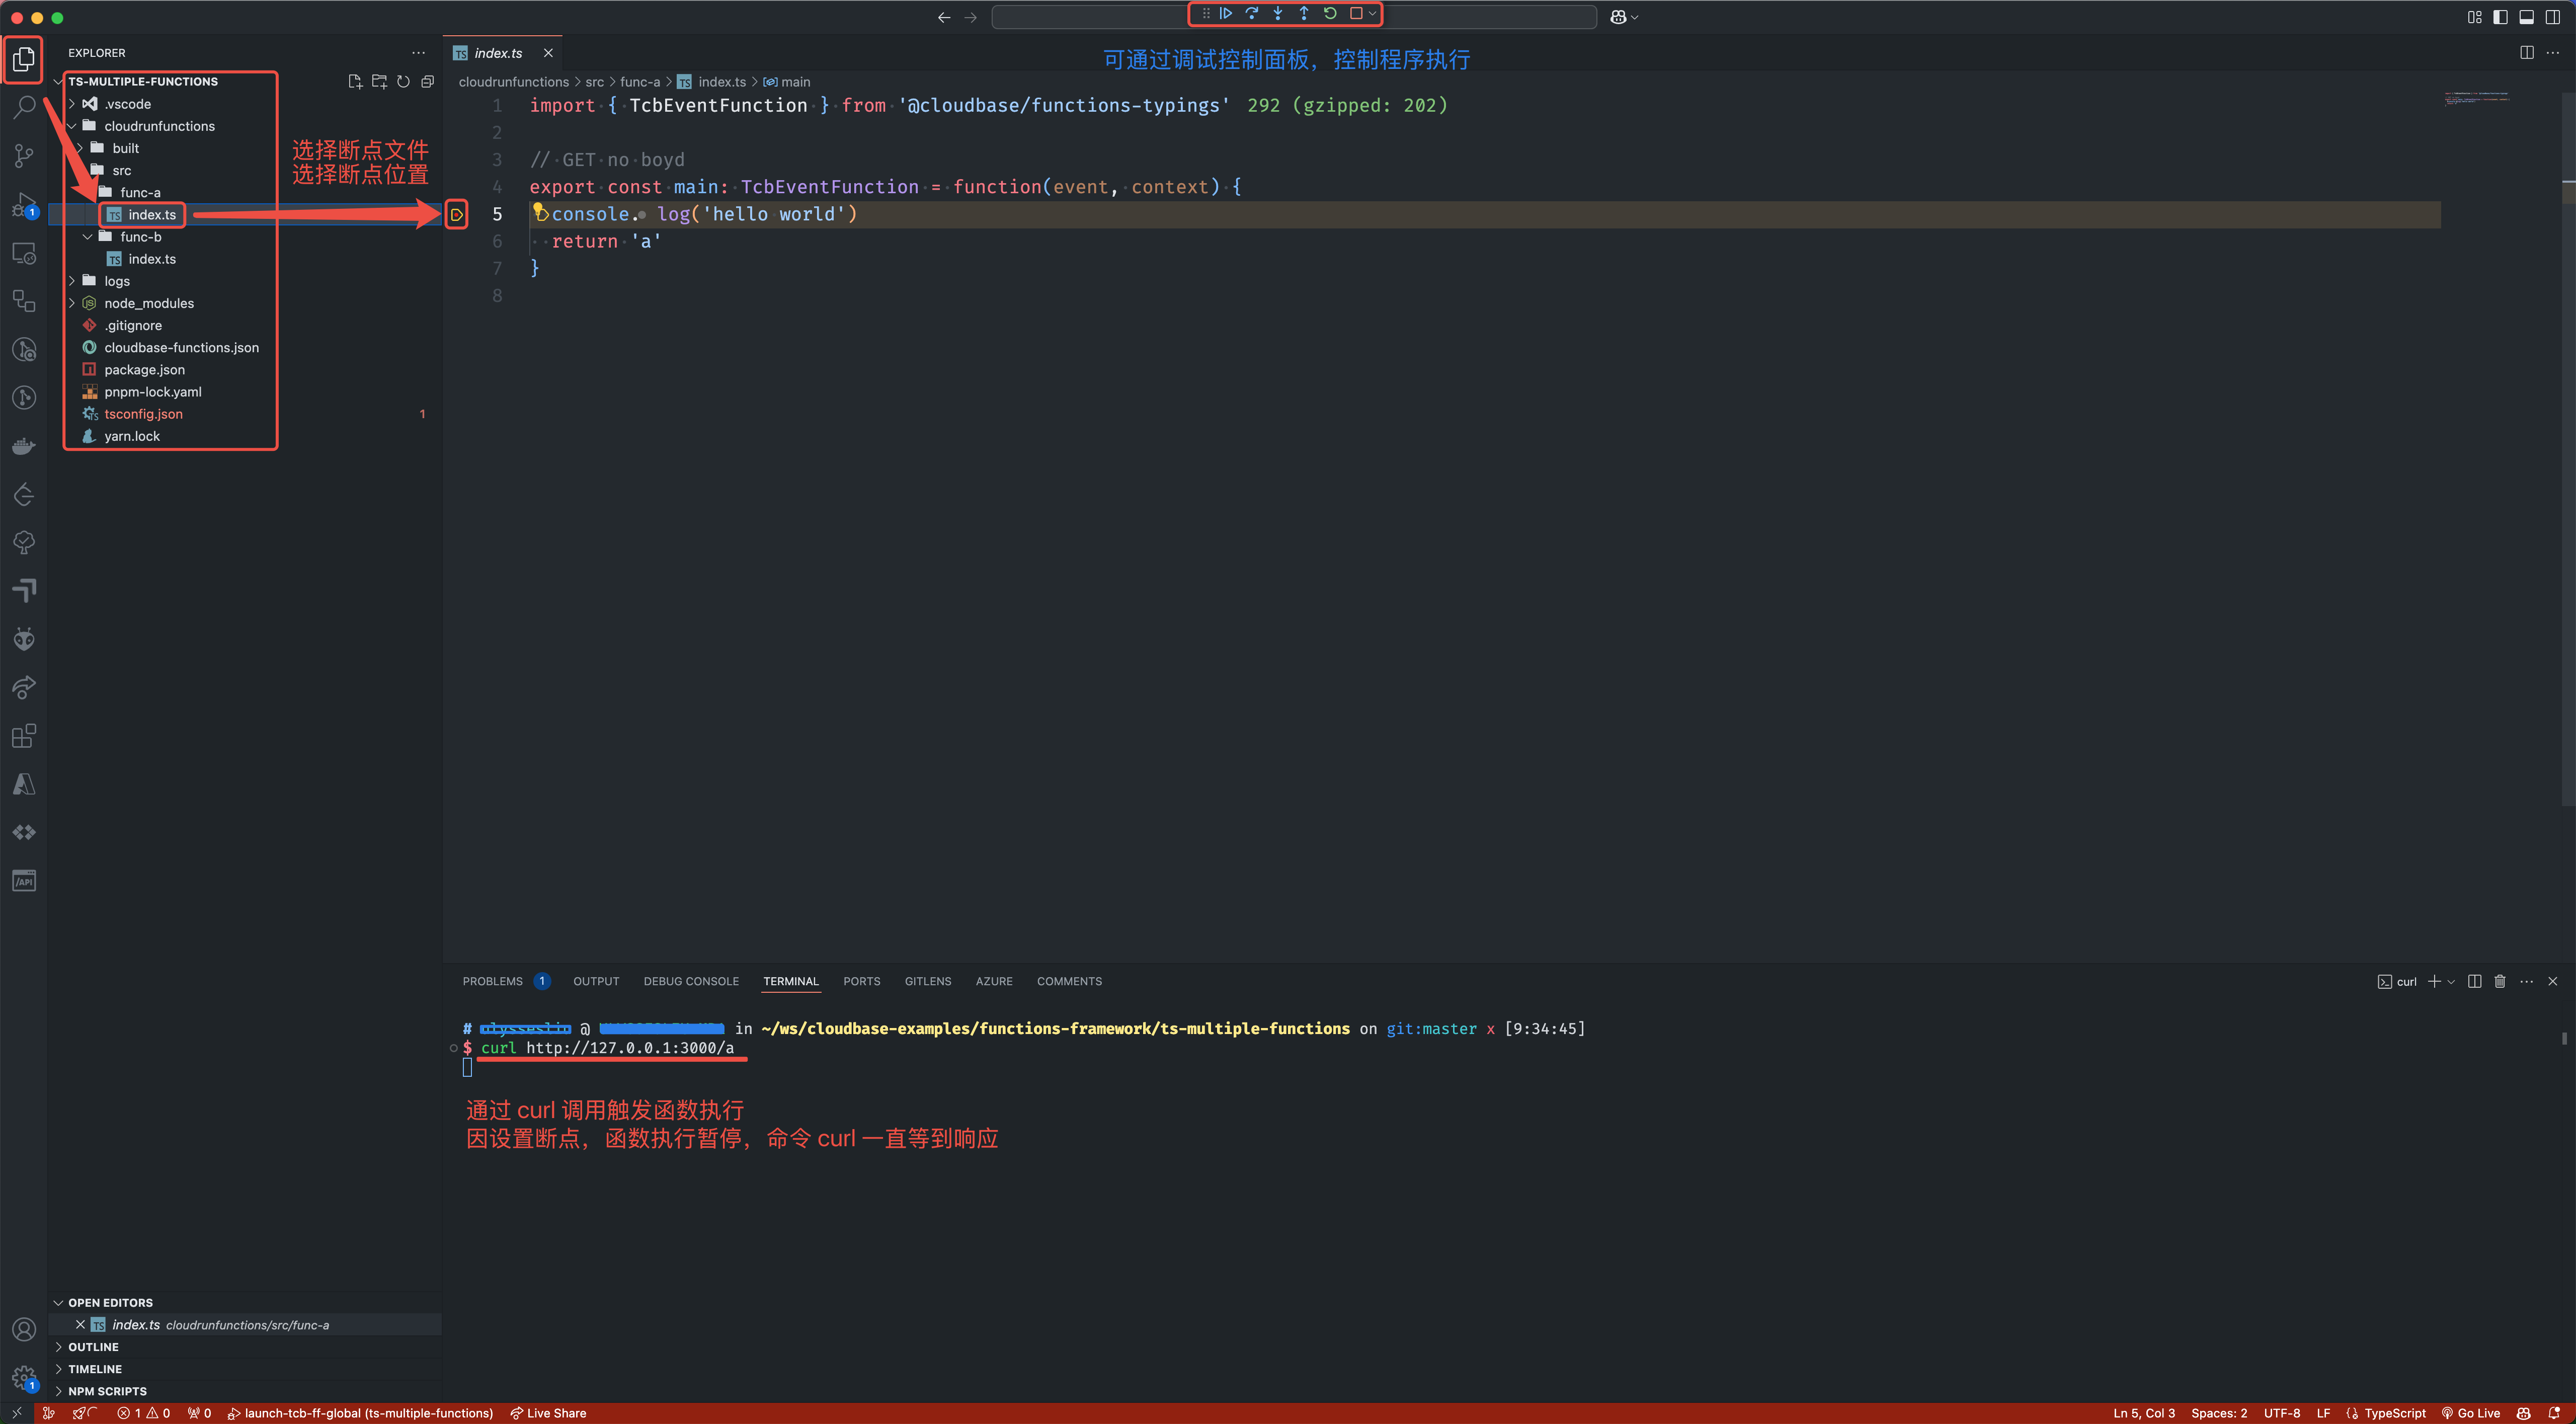2576x1424 pixels.
Task: Restart the debug session
Action: 1329,14
